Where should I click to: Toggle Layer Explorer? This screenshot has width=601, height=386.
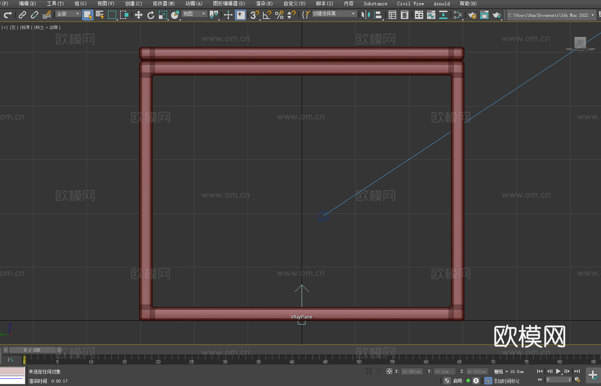(x=405, y=15)
